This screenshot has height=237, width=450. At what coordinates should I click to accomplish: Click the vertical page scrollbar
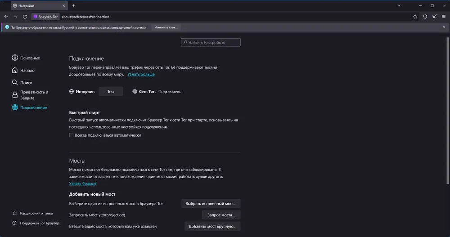click(448, 111)
